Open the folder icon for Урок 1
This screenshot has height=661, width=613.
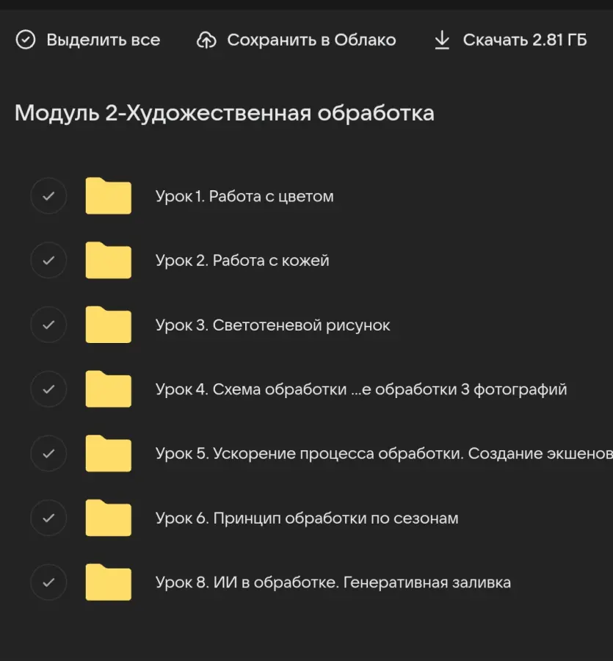tap(108, 196)
